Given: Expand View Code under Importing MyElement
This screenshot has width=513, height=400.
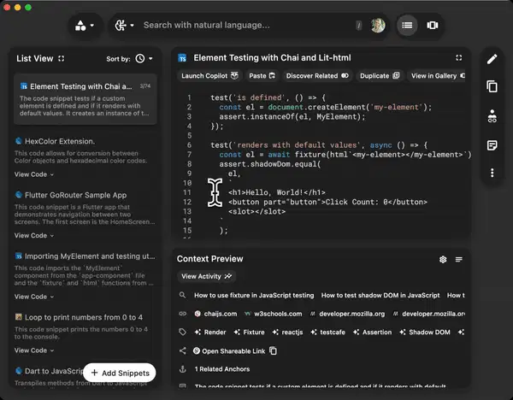Looking at the screenshot, I should 34,297.
